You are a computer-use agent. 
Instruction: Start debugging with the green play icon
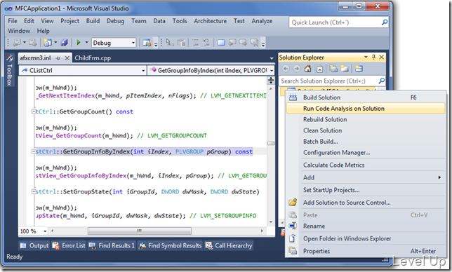[x=78, y=43]
